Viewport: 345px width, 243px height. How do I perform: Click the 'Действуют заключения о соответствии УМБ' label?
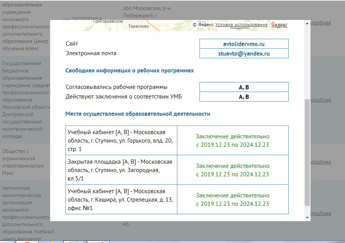(124, 97)
